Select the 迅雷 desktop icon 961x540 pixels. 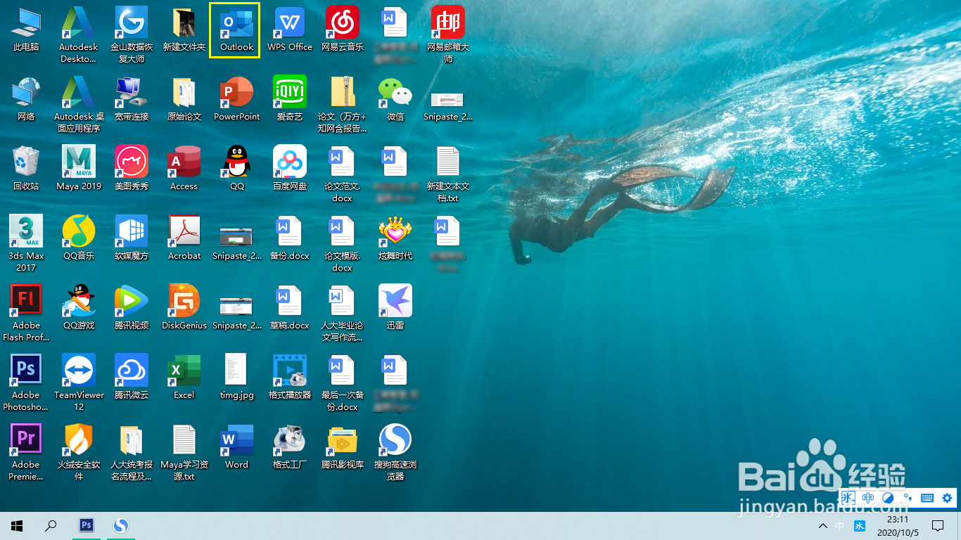395,307
